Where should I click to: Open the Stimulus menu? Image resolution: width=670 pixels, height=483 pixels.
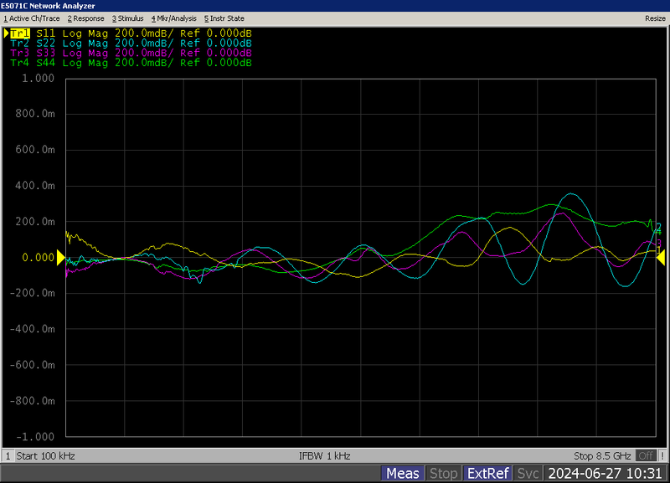(128, 18)
